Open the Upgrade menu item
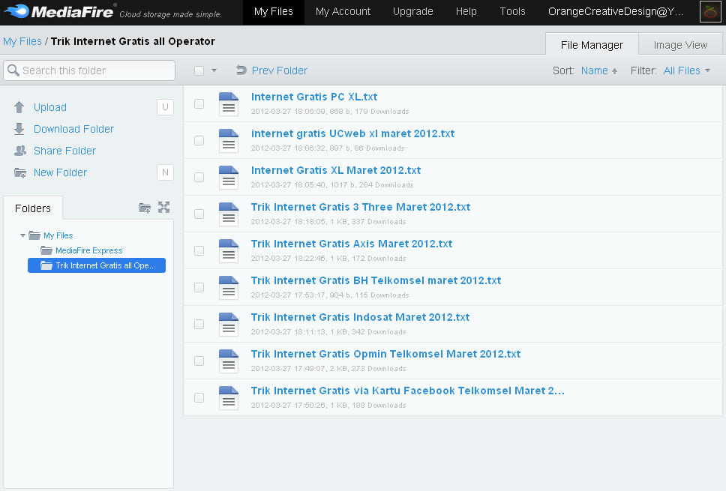This screenshot has height=491, width=726. pyautogui.click(x=413, y=11)
